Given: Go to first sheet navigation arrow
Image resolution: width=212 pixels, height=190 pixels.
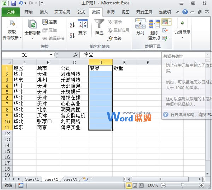Looking at the screenshot, I should (x=5, y=179).
